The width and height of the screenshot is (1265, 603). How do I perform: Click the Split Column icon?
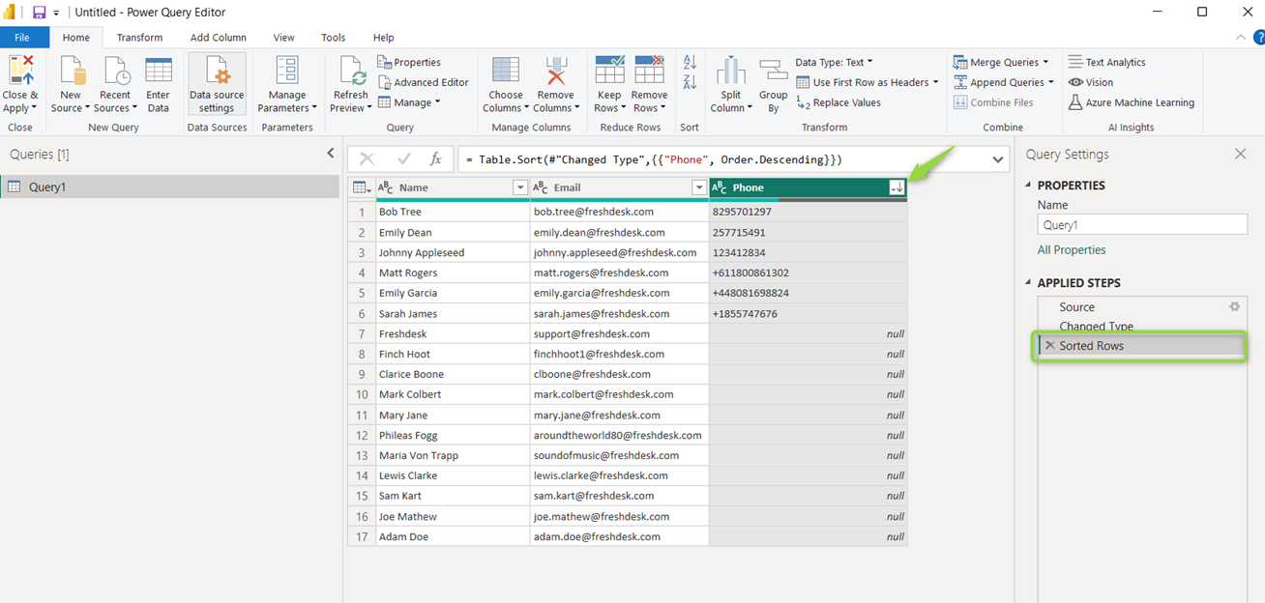(x=731, y=71)
